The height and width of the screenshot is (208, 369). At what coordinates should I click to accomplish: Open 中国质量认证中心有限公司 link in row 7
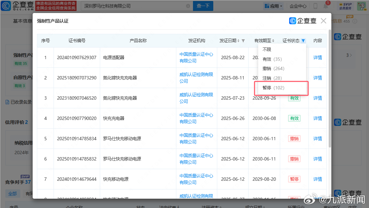coord(196,179)
